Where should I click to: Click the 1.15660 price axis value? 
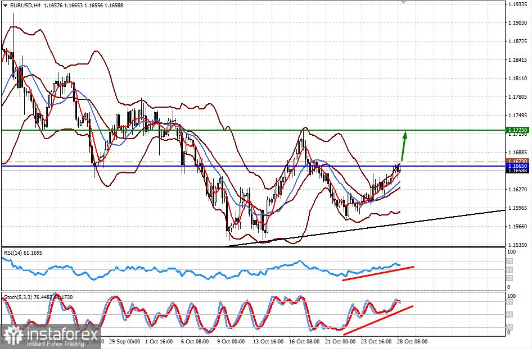point(518,227)
